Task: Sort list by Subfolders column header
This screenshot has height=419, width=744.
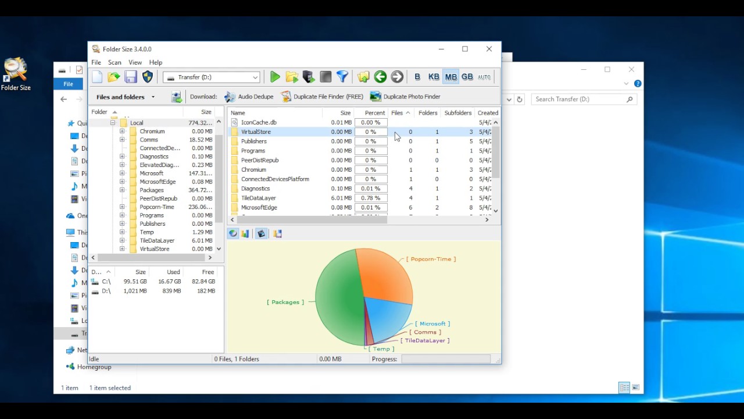Action: pos(457,113)
